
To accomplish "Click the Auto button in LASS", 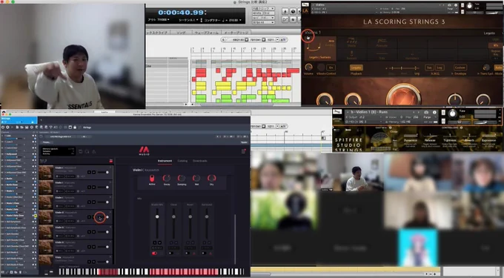I will click(x=499, y=67).
